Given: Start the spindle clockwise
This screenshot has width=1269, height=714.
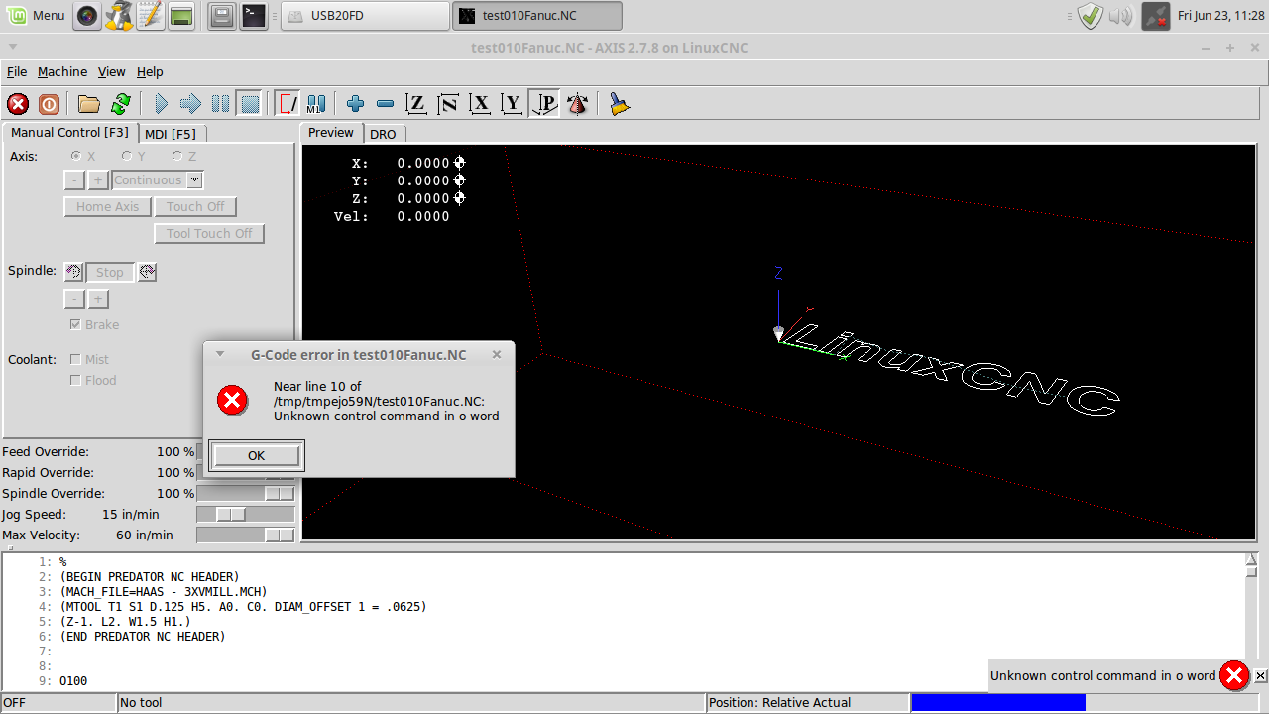Looking at the screenshot, I should pyautogui.click(x=147, y=272).
